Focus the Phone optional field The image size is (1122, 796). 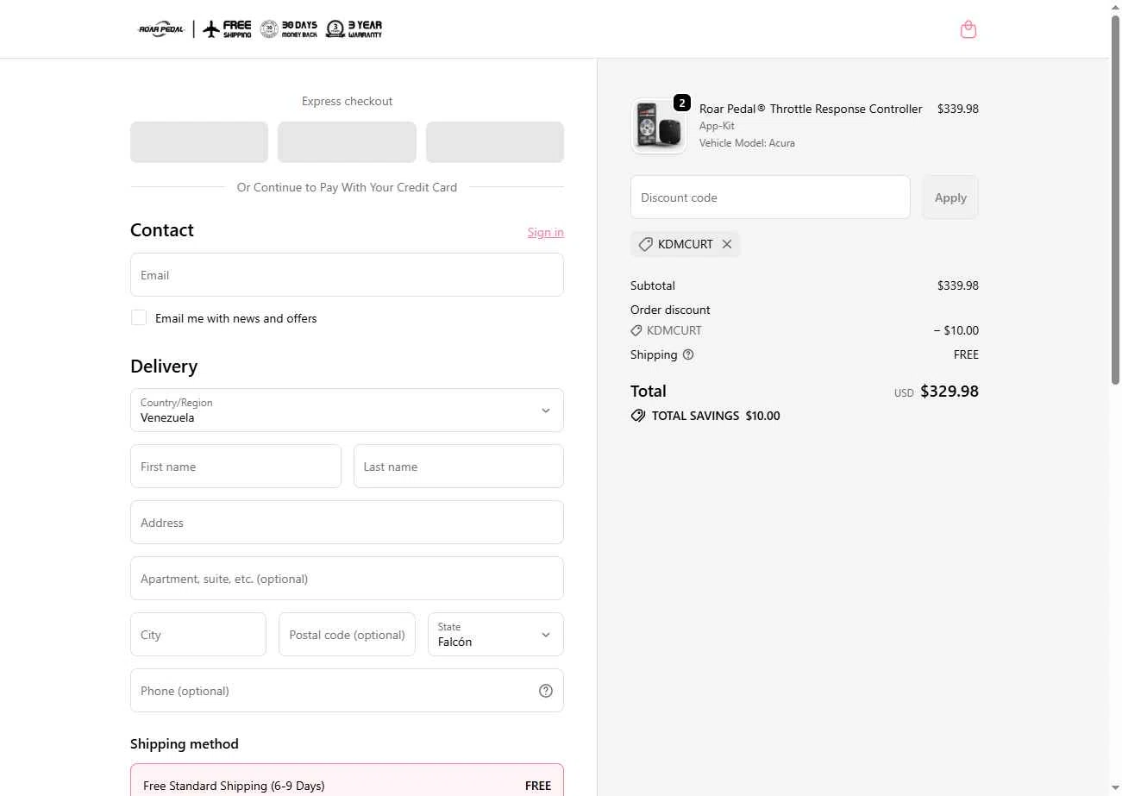tap(347, 690)
